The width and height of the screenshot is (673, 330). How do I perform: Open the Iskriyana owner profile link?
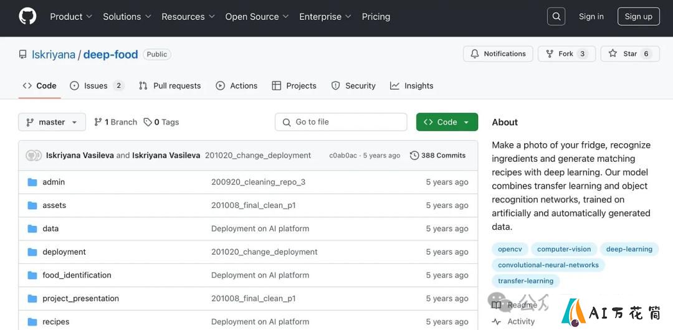coord(53,55)
